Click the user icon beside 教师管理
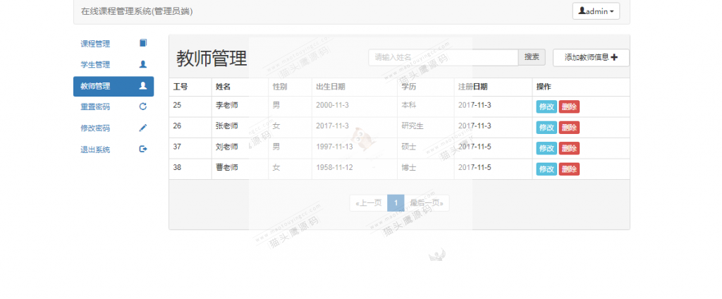The width and height of the screenshot is (722, 299). (142, 86)
